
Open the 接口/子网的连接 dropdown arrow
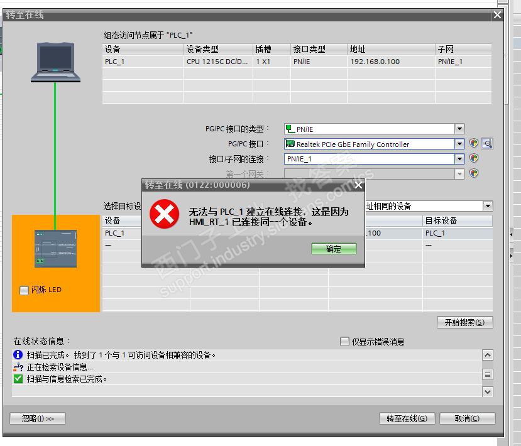[x=459, y=159]
